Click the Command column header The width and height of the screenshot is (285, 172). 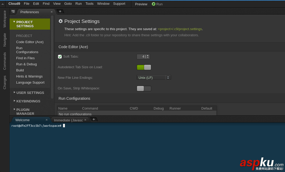click(x=90, y=108)
